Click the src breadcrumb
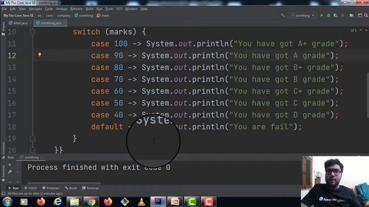 click(40, 16)
